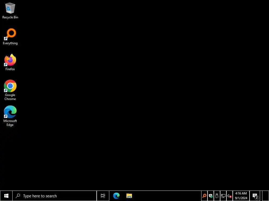Open File Explorer from the taskbar
The image size is (269, 201).
(x=129, y=196)
